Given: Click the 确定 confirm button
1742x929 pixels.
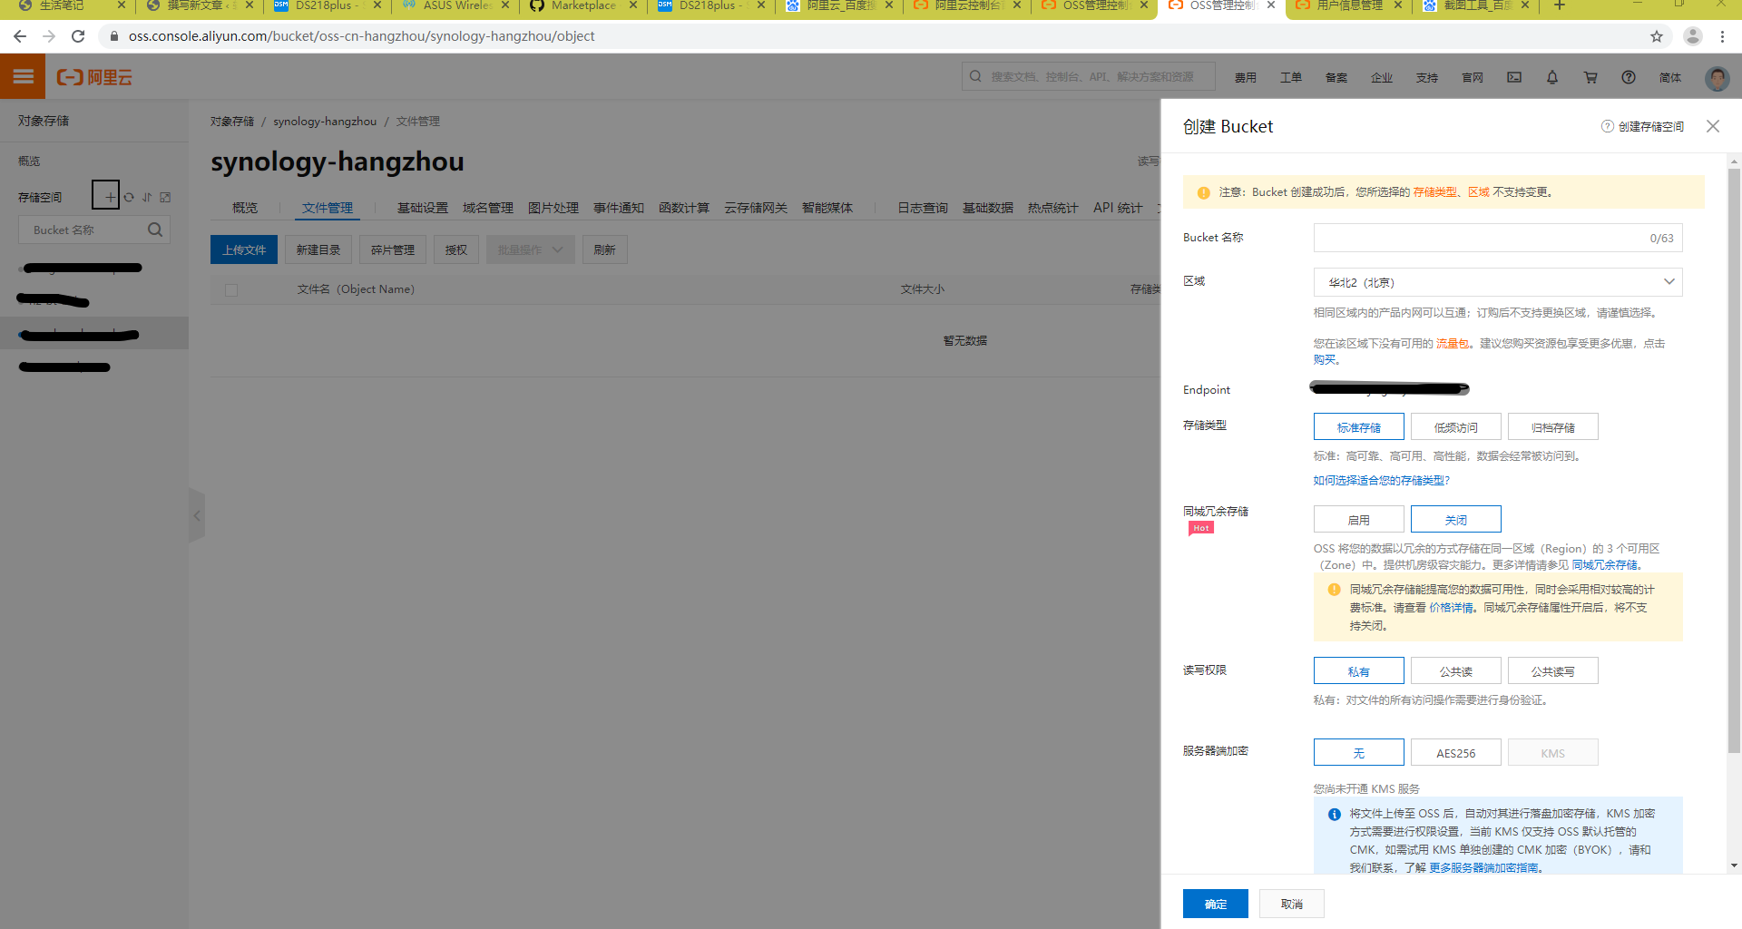Looking at the screenshot, I should click(x=1215, y=904).
